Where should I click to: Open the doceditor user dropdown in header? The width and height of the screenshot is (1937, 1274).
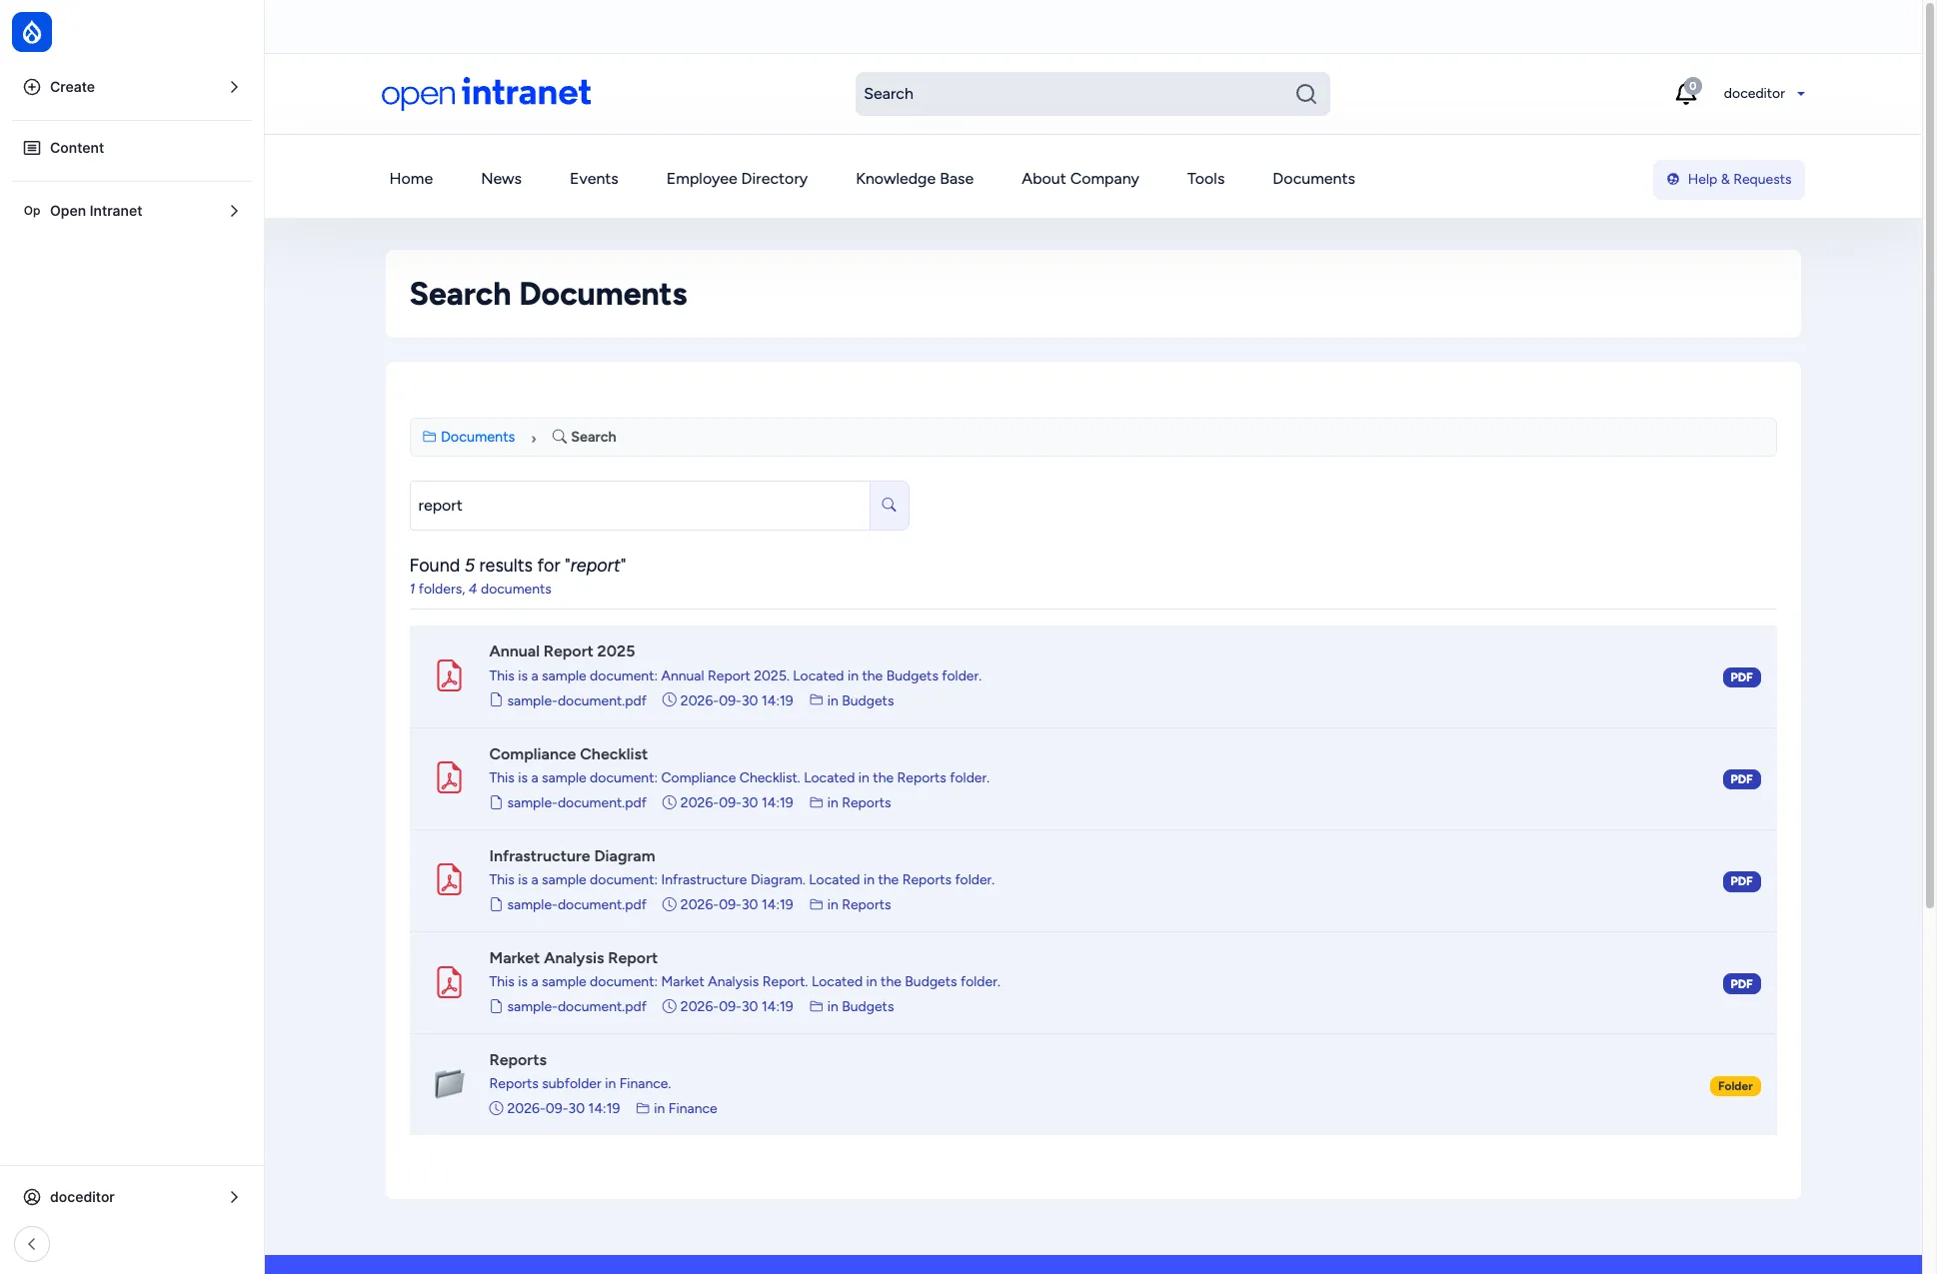tap(1764, 94)
